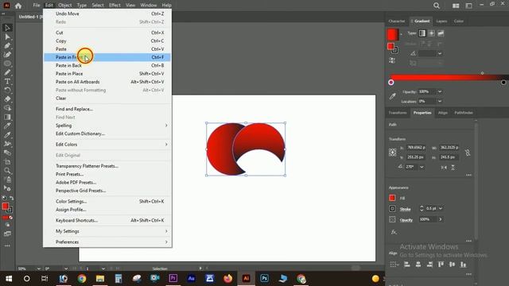Choose Keyboard Shortcuts menu item
The height and width of the screenshot is (286, 509).
pyautogui.click(x=107, y=221)
